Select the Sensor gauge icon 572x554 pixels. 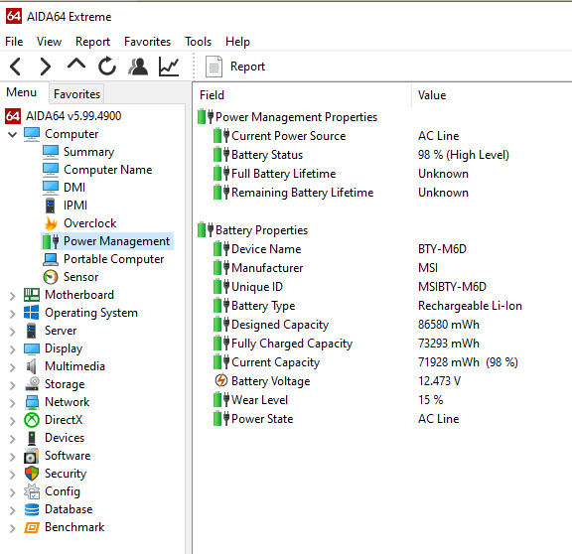51,277
